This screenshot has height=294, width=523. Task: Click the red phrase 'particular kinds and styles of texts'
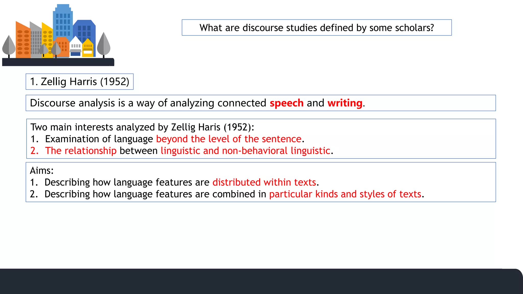point(345,194)
